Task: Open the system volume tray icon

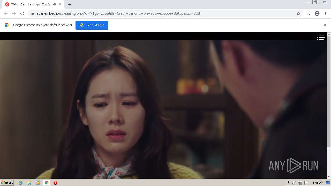Action: click(x=294, y=183)
